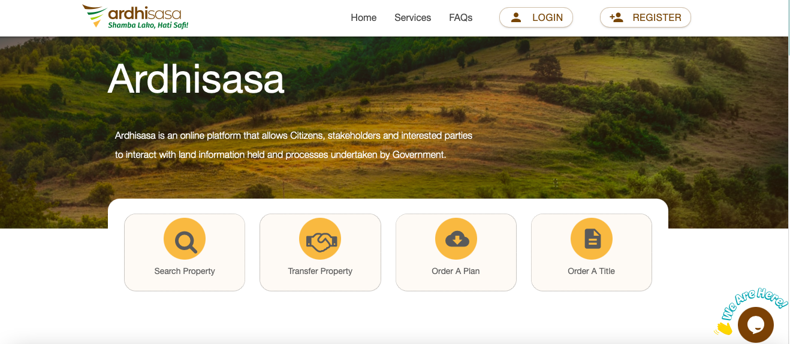Image resolution: width=790 pixels, height=344 pixels.
Task: Click the magnifying glass Search Property icon
Action: pyautogui.click(x=185, y=239)
